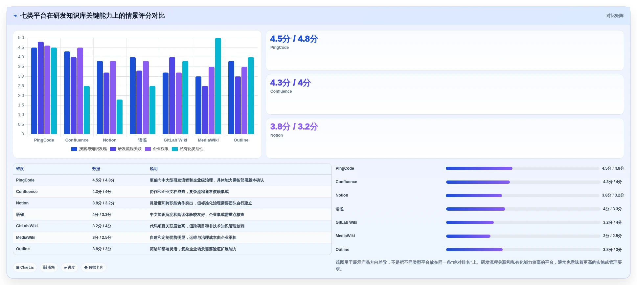
Task: Click the 语雀 label on the chart axis
Action: 143,140
